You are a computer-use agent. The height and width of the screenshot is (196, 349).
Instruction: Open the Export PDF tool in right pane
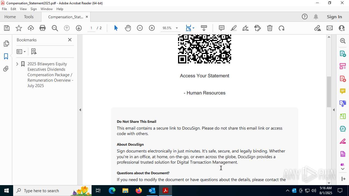point(343,53)
